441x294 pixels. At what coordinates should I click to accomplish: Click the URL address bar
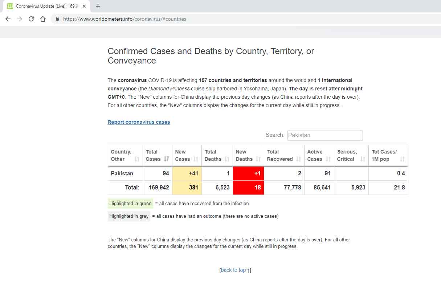point(247,19)
